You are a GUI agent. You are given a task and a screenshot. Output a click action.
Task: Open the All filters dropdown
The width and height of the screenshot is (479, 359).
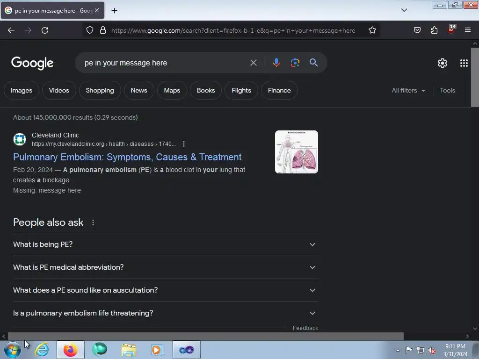coord(408,90)
